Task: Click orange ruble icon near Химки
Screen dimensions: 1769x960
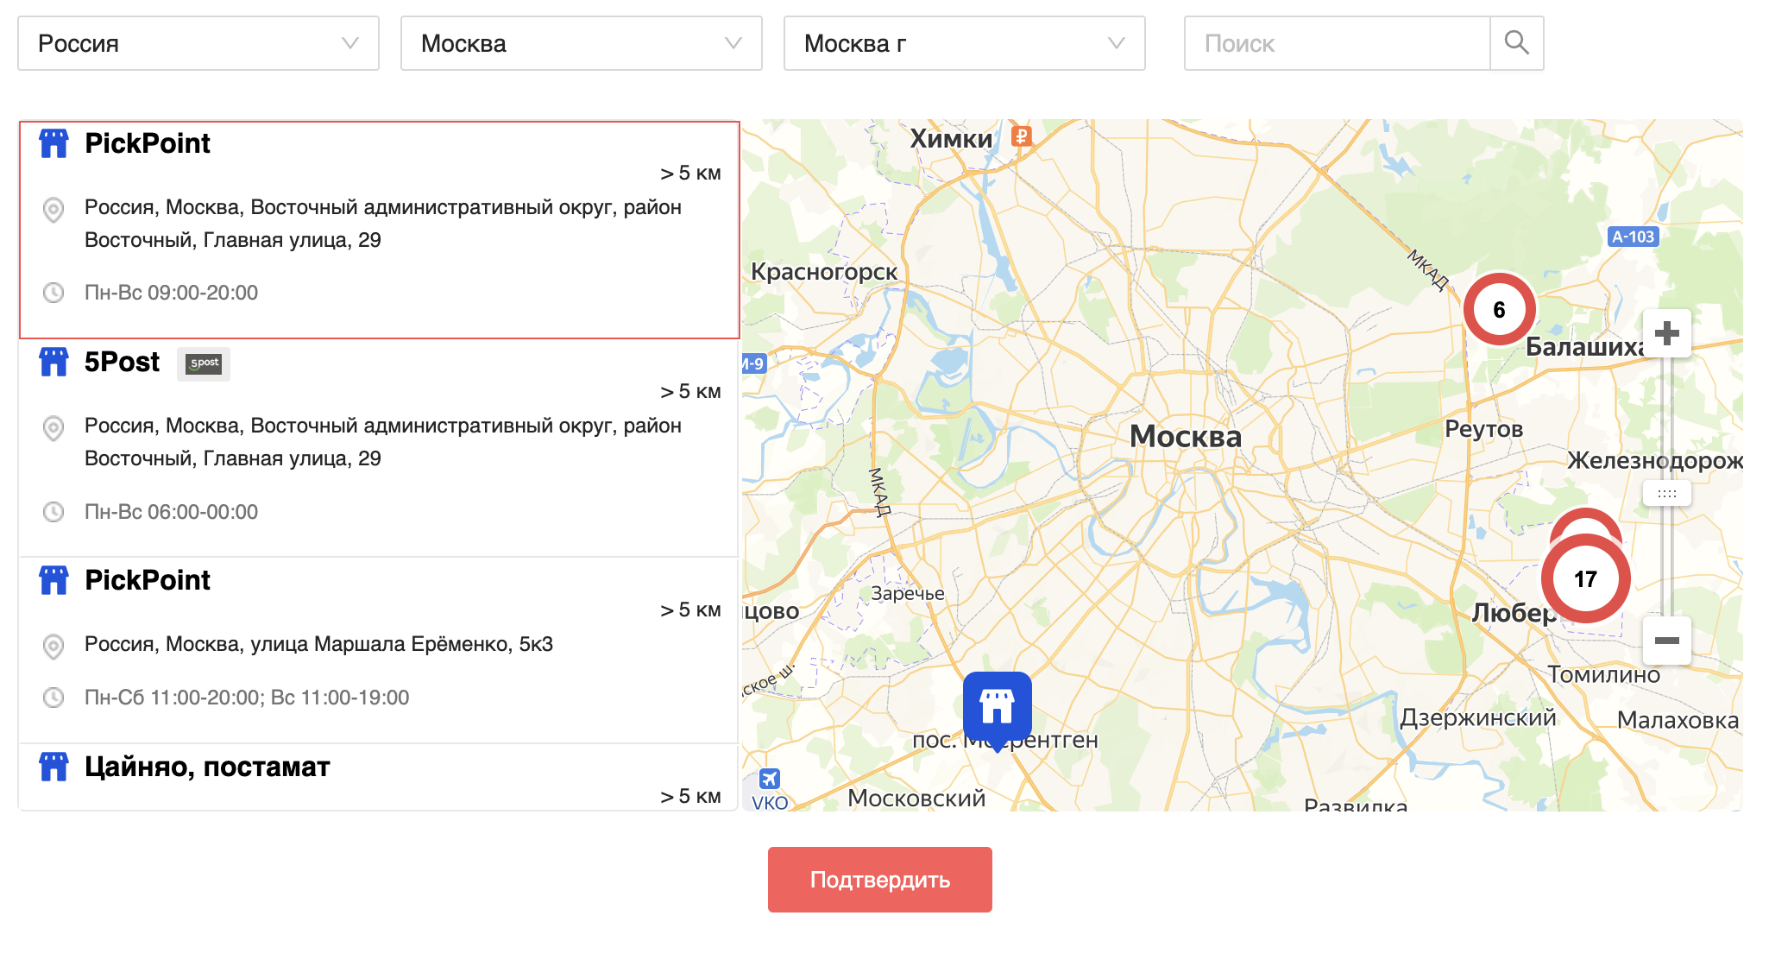Action: tap(1021, 136)
